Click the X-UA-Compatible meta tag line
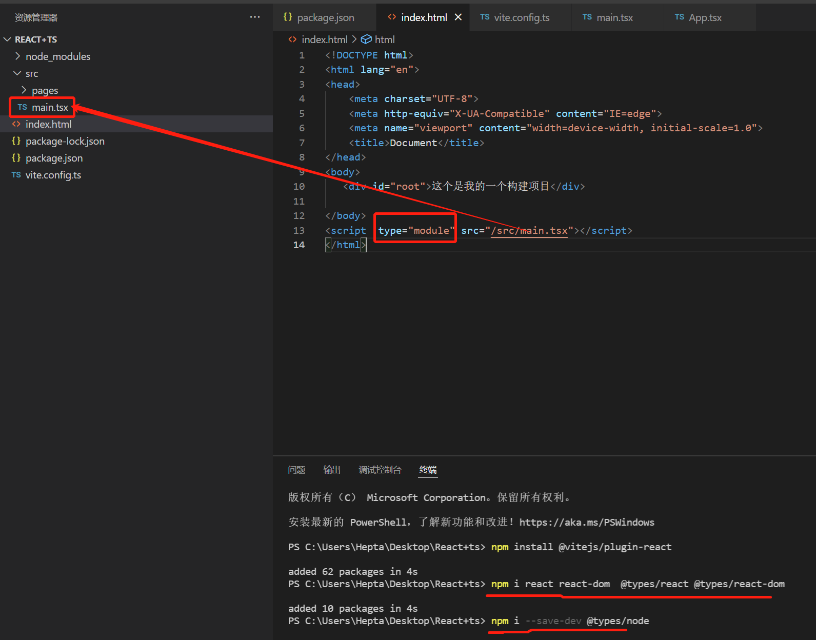 click(x=505, y=114)
